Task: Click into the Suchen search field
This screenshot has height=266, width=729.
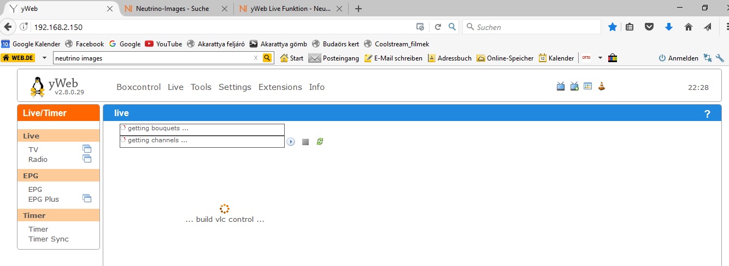Action: (x=536, y=27)
